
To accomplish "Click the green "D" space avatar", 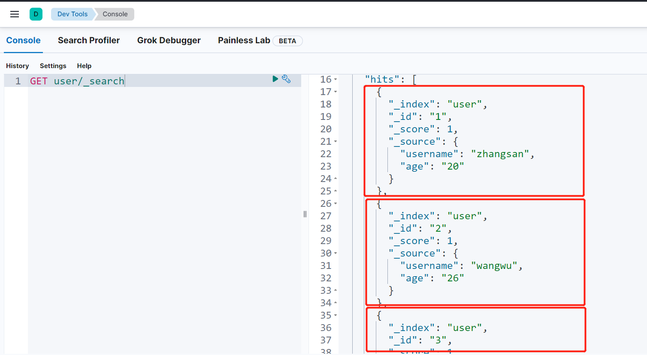I will coord(36,14).
